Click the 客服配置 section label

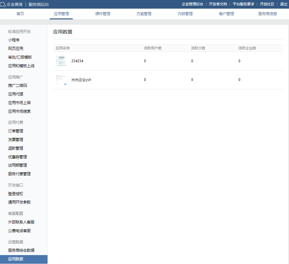(x=16, y=214)
